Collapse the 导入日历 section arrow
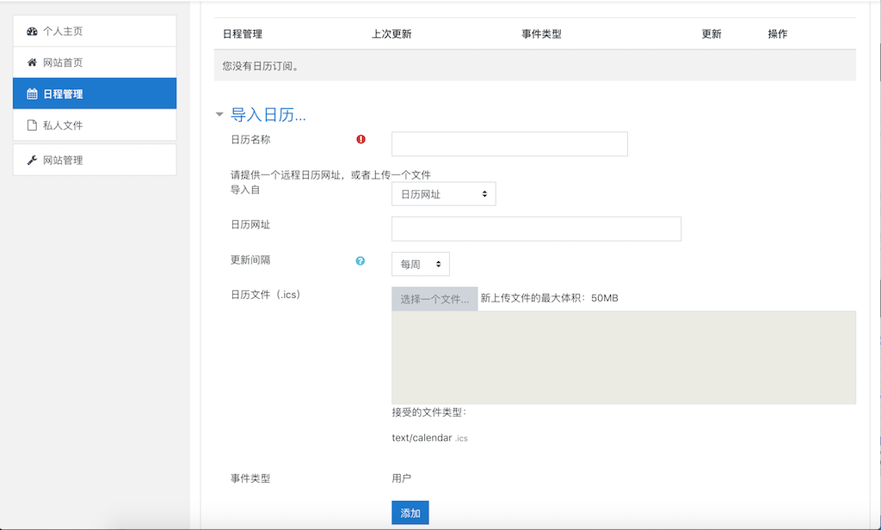Viewport: 881px width, 530px height. pyautogui.click(x=219, y=114)
